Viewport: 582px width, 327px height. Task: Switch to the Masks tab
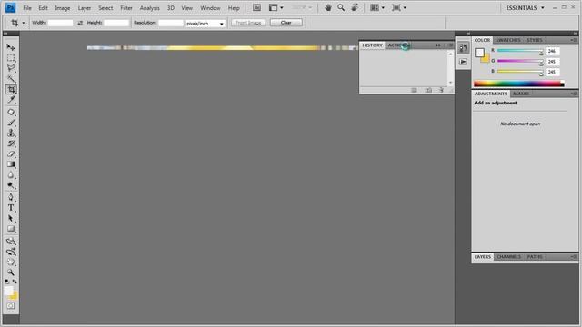(521, 94)
